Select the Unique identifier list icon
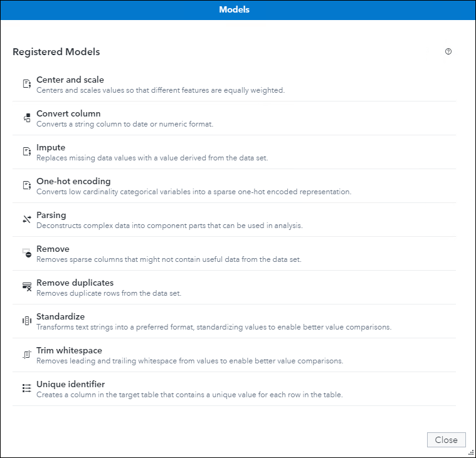 pos(27,388)
